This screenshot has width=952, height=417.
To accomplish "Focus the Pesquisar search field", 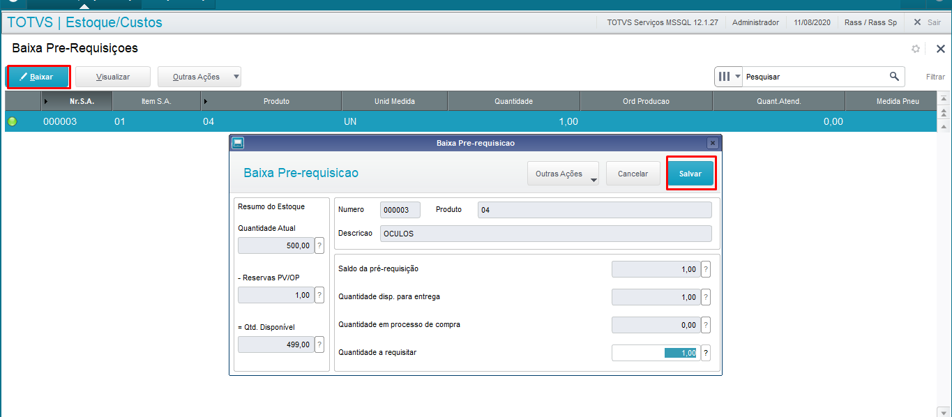I will pyautogui.click(x=815, y=77).
